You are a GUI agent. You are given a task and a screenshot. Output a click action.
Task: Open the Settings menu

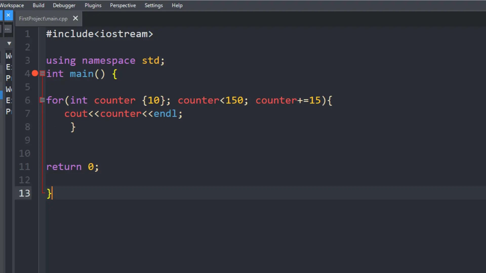pyautogui.click(x=154, y=5)
